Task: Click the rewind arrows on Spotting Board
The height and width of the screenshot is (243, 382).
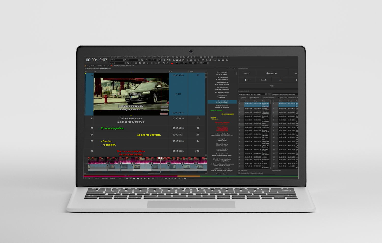Action: coord(280,80)
